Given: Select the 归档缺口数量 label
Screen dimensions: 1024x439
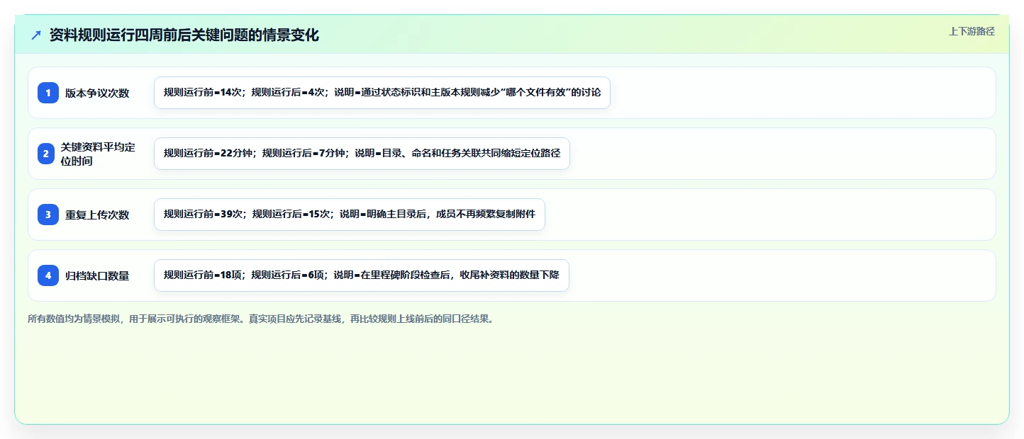Looking at the screenshot, I should coord(97,275).
